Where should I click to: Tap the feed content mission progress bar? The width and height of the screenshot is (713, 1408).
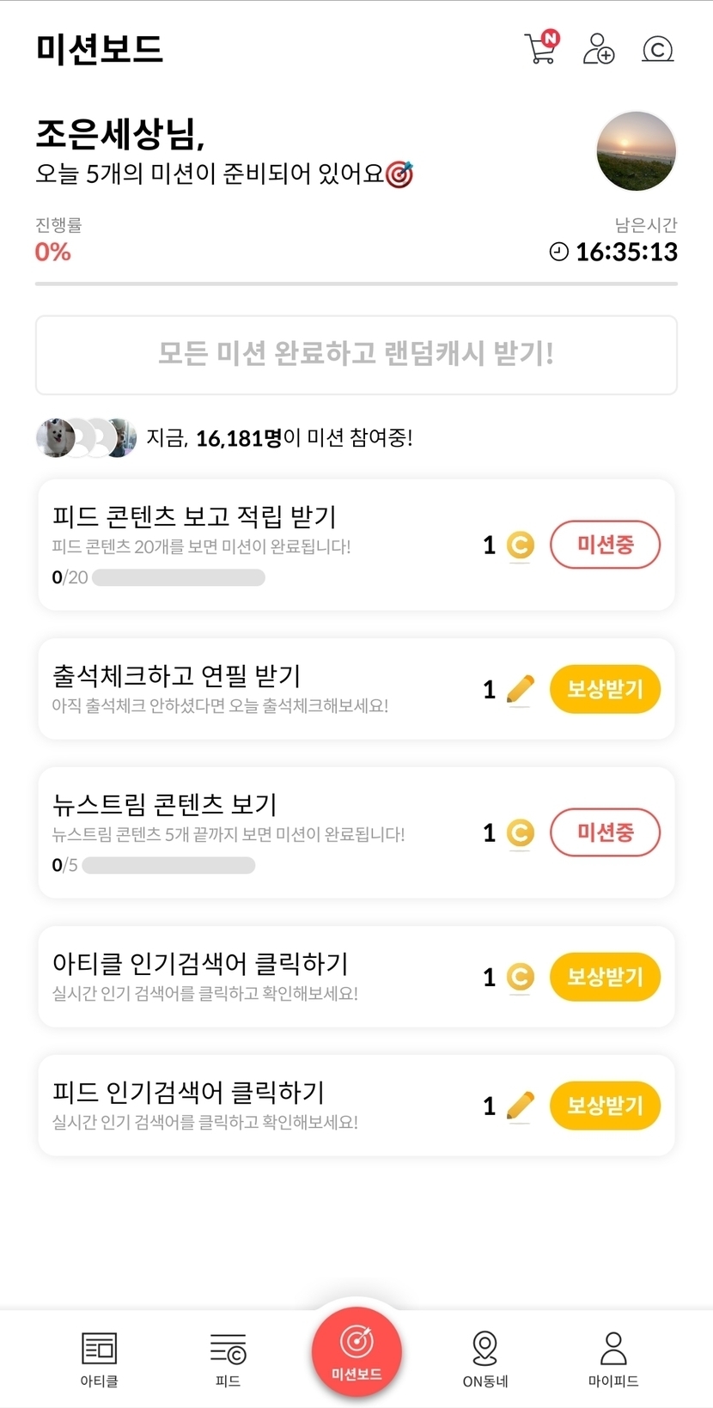coord(178,577)
